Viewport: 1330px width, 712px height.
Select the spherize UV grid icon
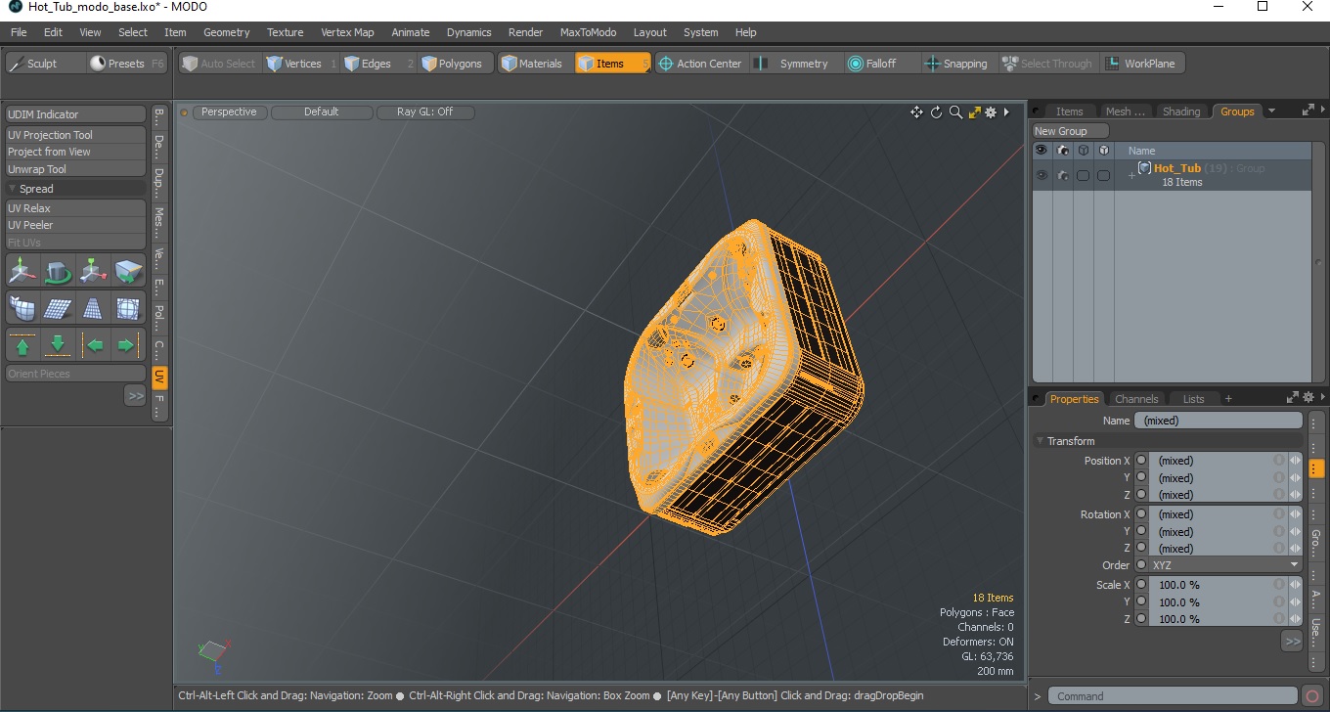pyautogui.click(x=128, y=309)
